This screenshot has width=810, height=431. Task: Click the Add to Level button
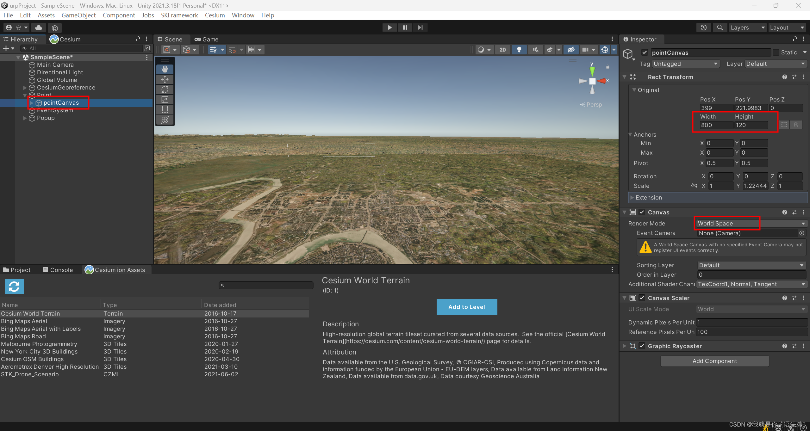pyautogui.click(x=466, y=306)
